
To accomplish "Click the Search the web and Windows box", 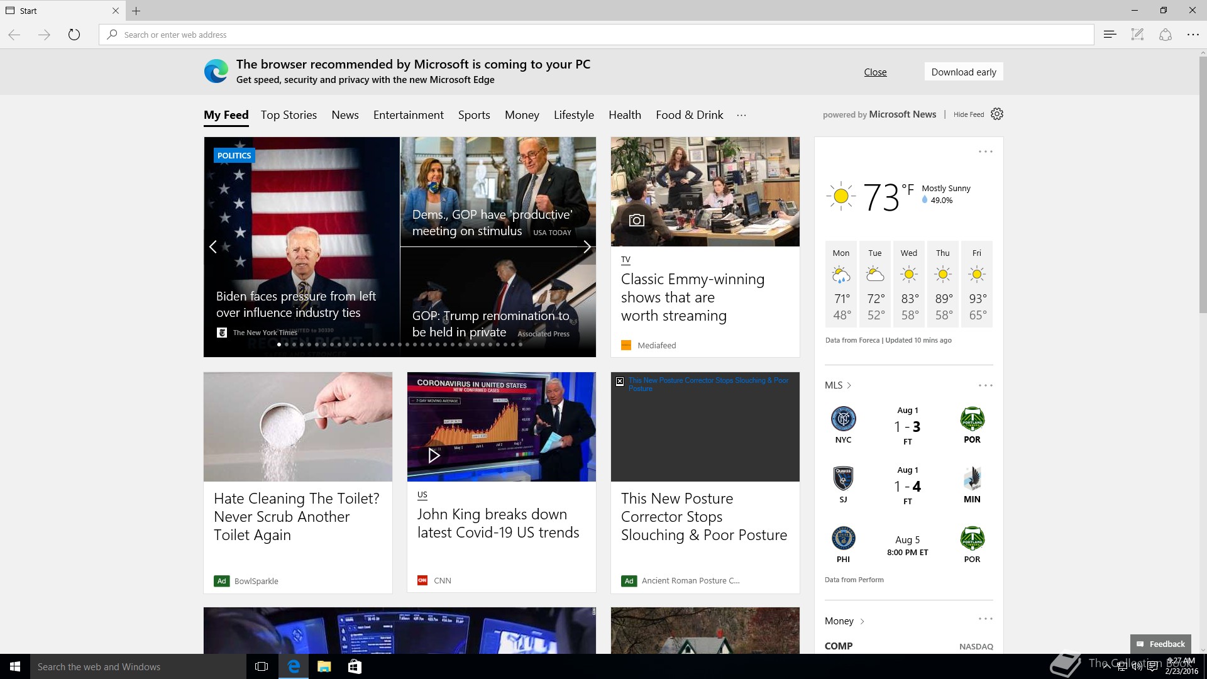I will tap(138, 666).
